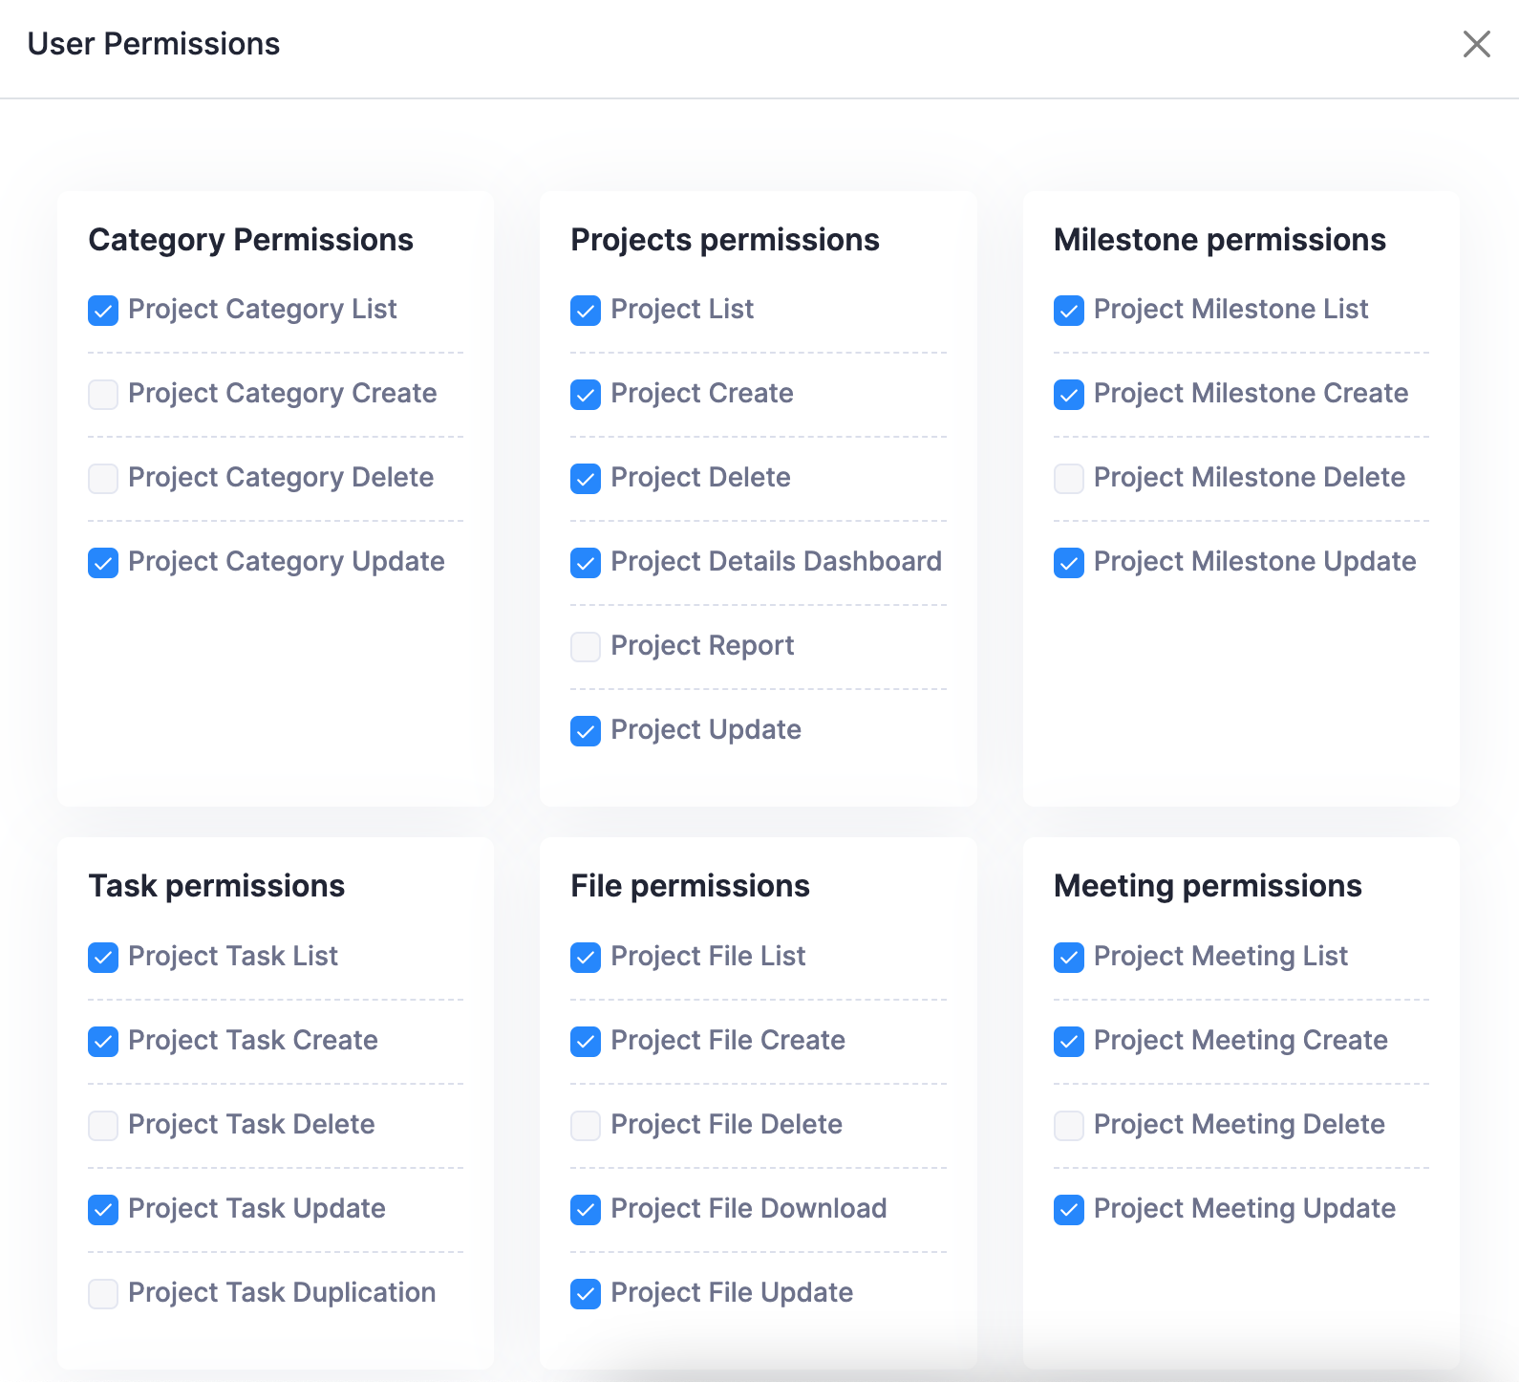The width and height of the screenshot is (1519, 1382).
Task: Check the Project Task Duplication box
Action: point(103,1294)
